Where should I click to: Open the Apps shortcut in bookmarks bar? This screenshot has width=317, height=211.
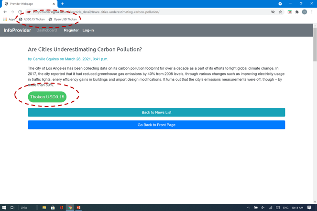click(9, 20)
